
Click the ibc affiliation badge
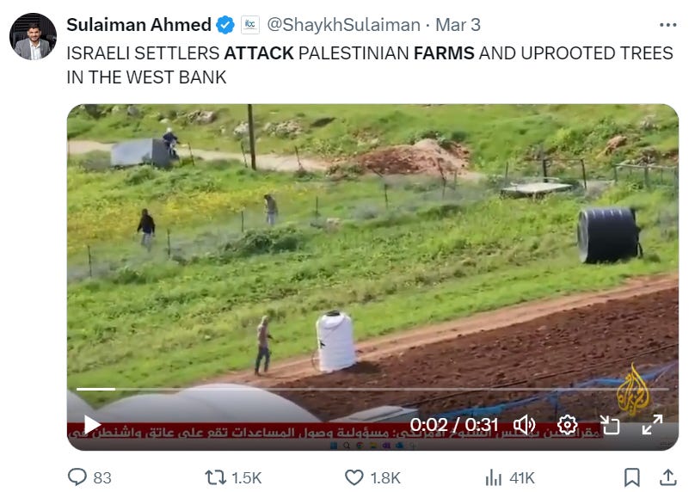pos(250,25)
